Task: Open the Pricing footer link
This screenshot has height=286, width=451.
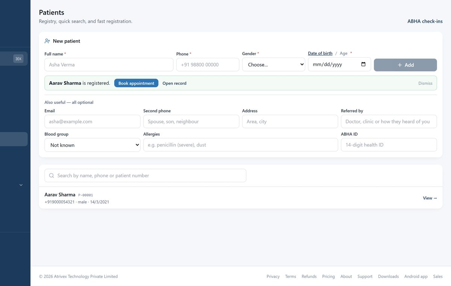Action: tap(328, 276)
